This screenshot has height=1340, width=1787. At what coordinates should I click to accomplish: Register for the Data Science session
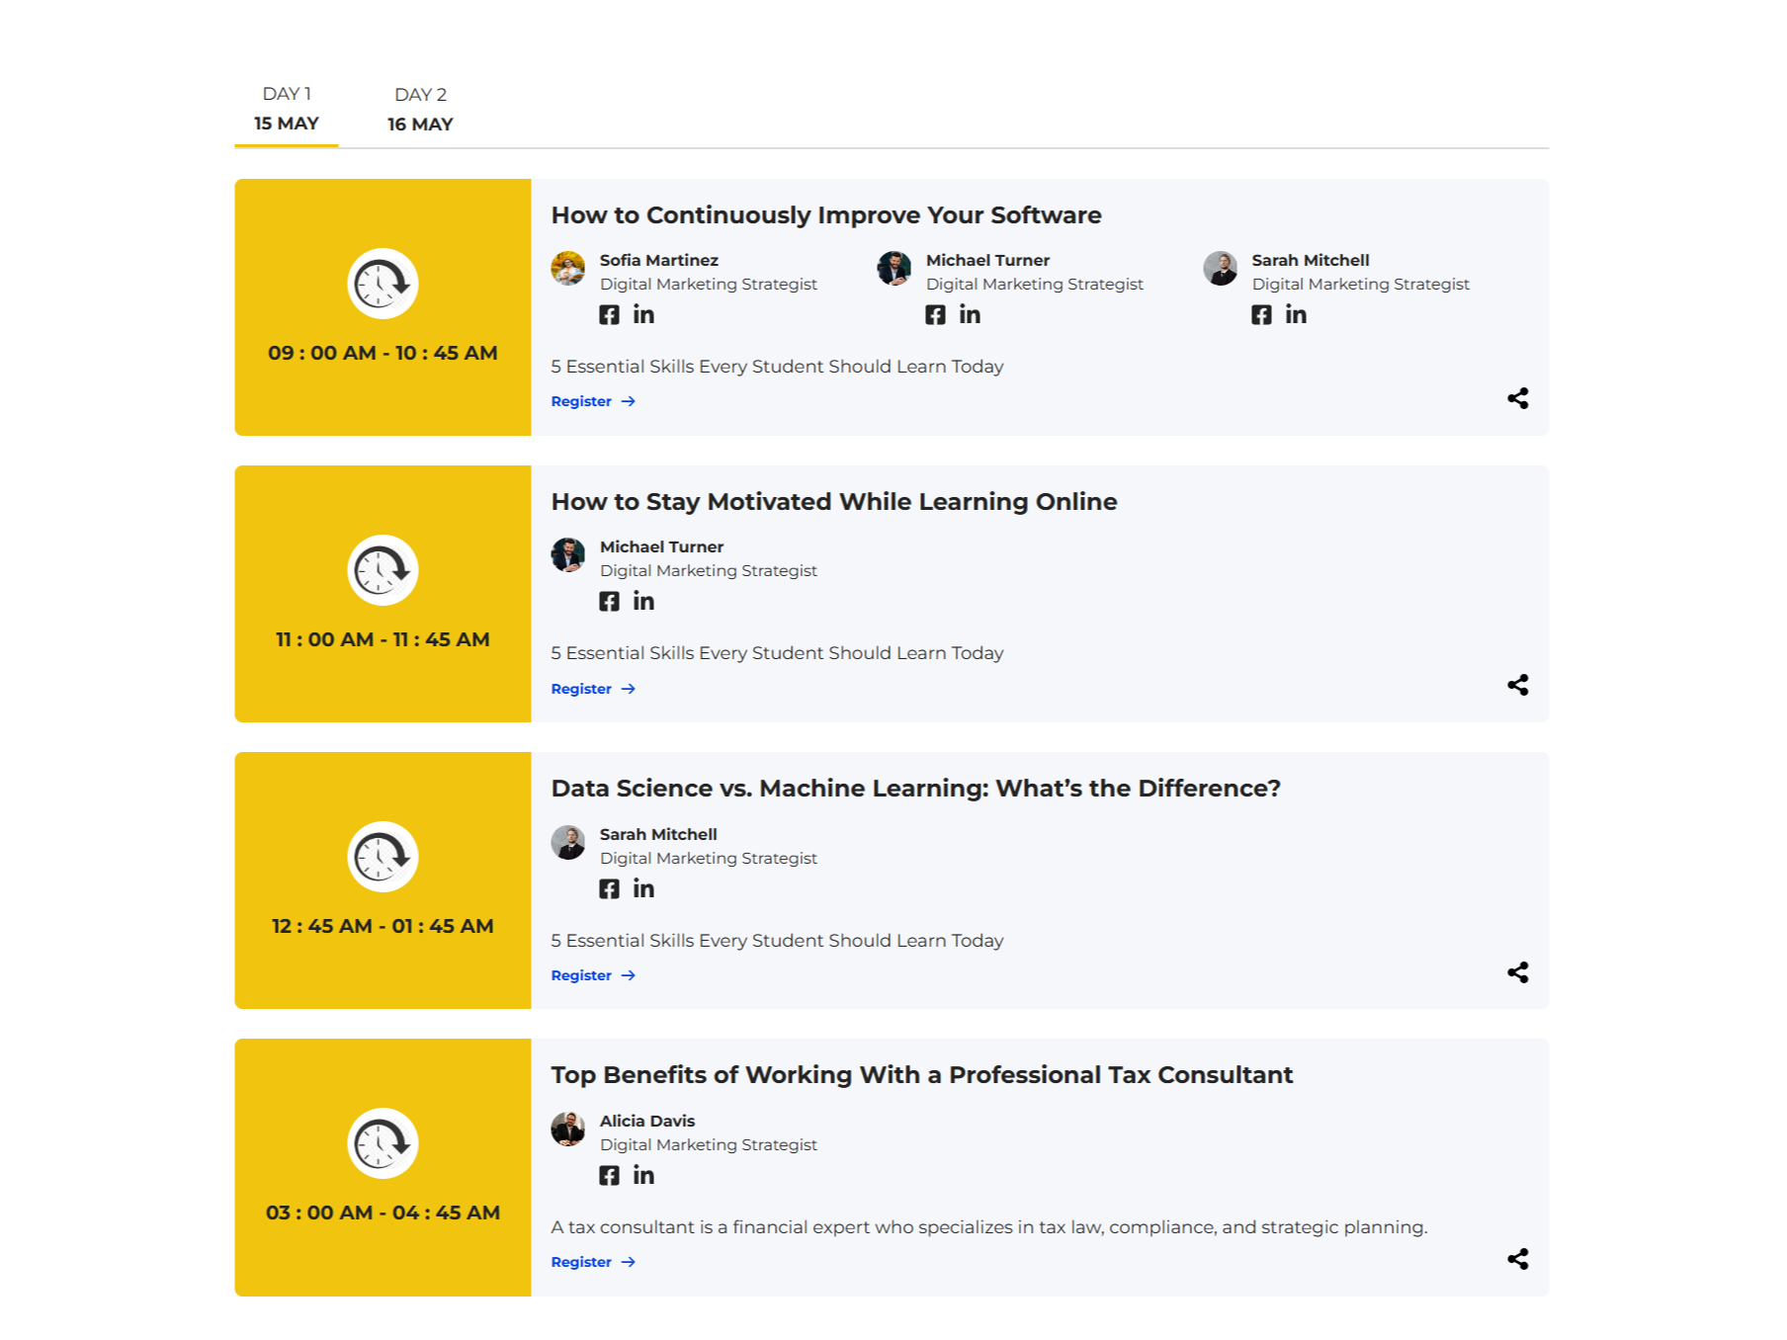(x=593, y=975)
